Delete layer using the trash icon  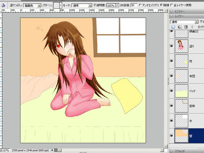point(186,27)
